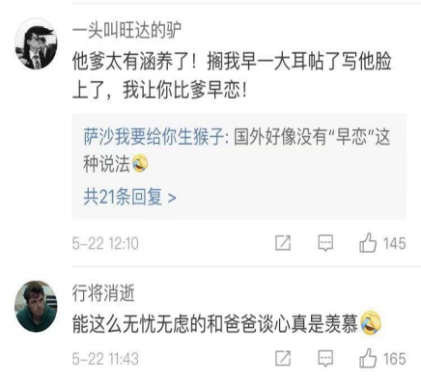
Task: Click the reply bubble icon on the 11:43 comment
Action: pos(325,359)
